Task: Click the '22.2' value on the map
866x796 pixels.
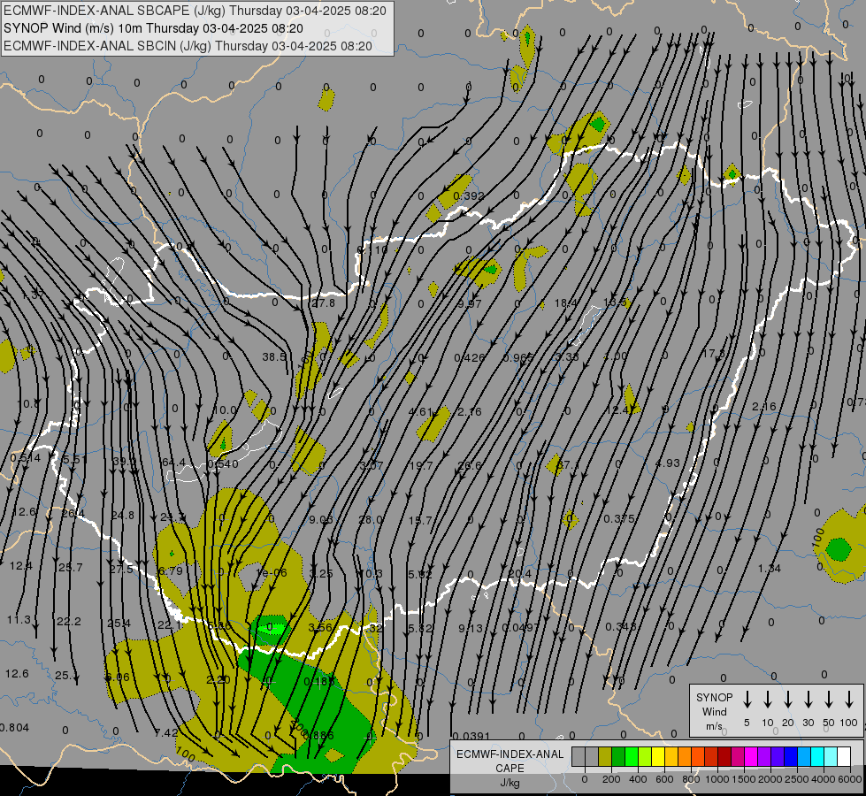Action: point(69,622)
